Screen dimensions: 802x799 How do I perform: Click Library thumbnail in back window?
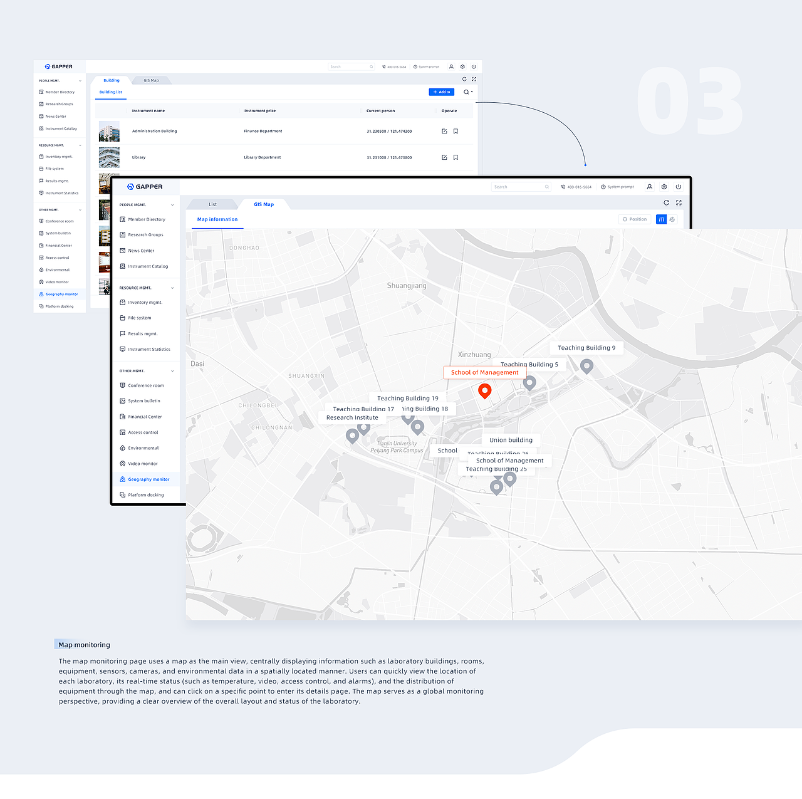pyautogui.click(x=109, y=157)
